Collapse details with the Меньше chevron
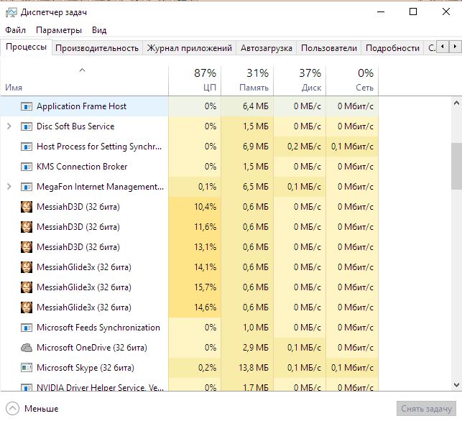Image resolution: width=462 pixels, height=426 pixels. coord(12,409)
